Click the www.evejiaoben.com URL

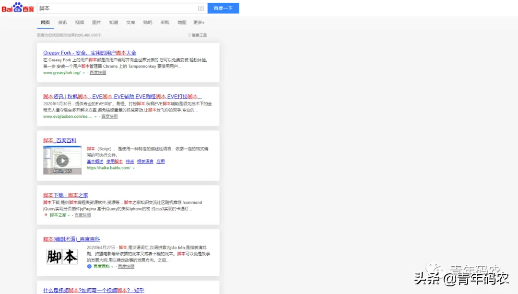tap(68, 116)
